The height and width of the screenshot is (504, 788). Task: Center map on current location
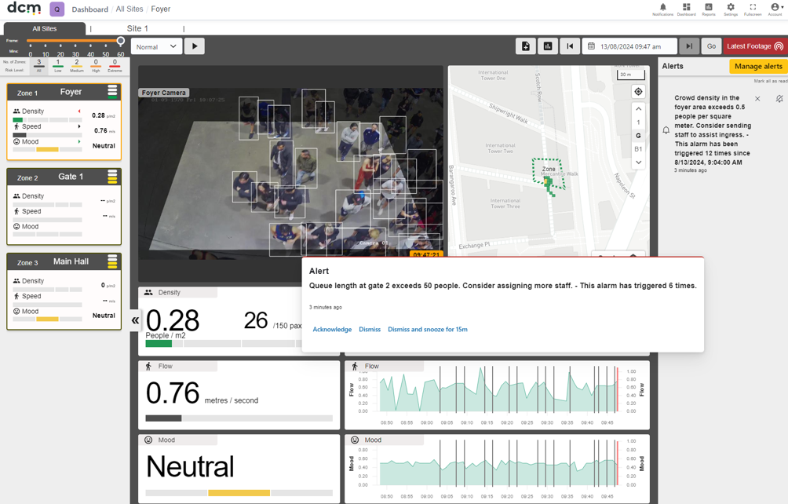[638, 91]
